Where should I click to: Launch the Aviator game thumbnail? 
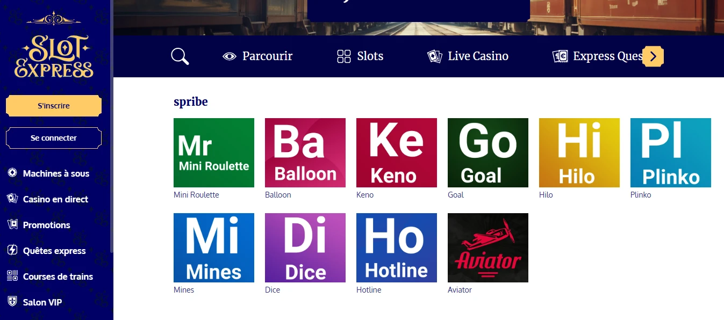[488, 248]
